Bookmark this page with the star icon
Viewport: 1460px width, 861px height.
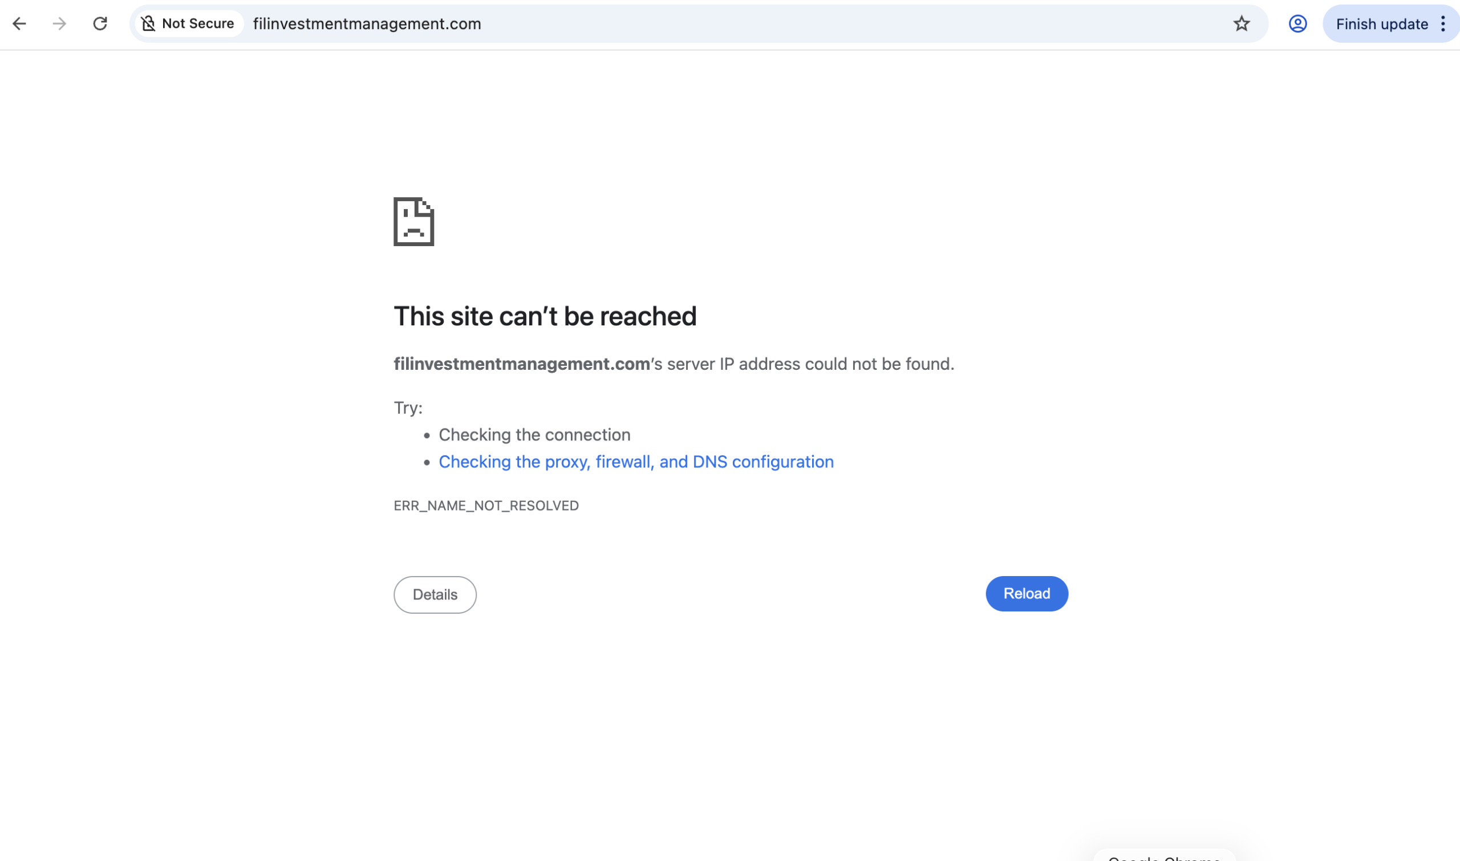pyautogui.click(x=1241, y=24)
